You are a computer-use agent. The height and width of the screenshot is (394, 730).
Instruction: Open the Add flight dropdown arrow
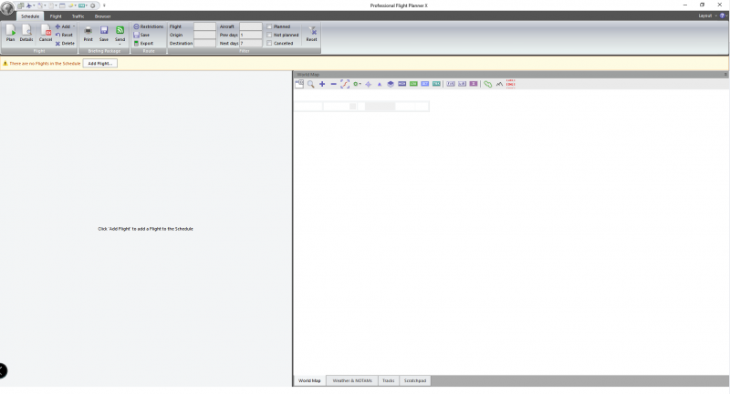coord(74,27)
